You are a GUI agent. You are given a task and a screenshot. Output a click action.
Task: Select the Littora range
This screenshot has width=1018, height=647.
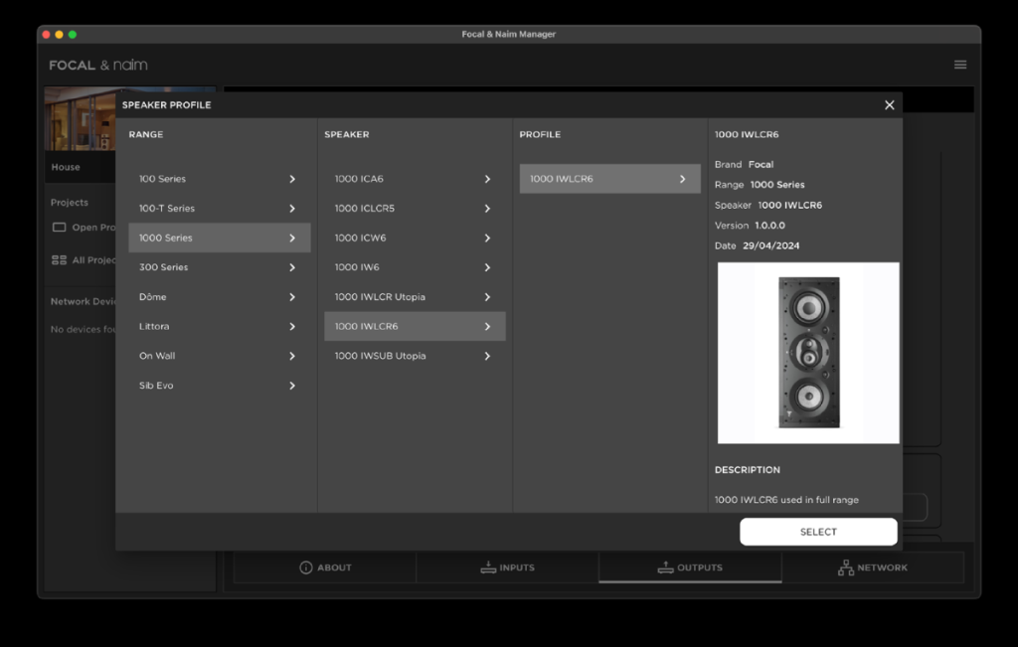coord(220,326)
